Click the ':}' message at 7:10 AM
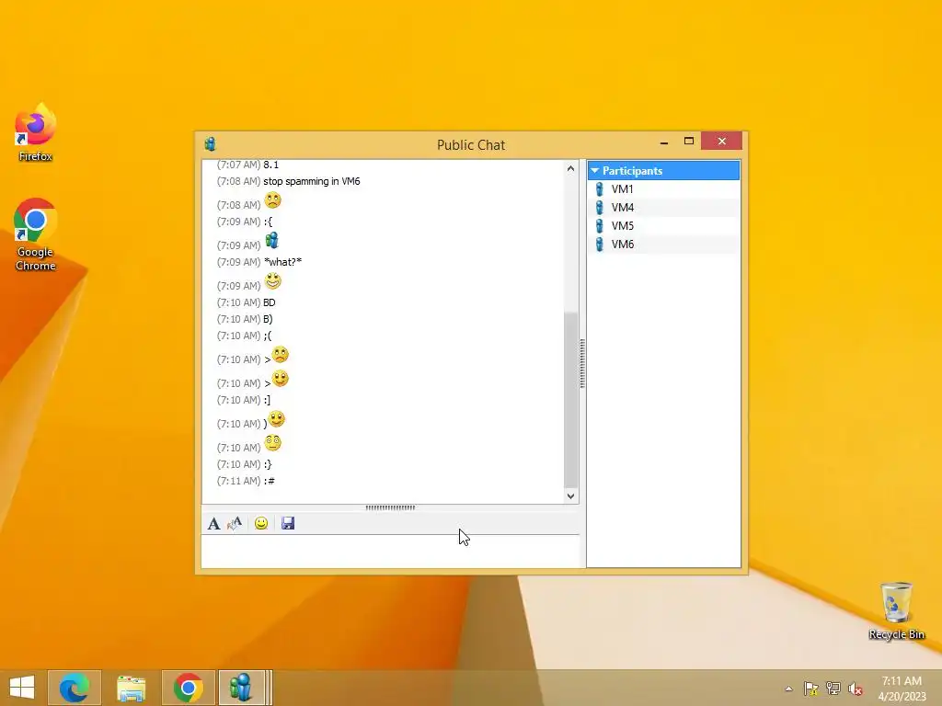Viewport: 942px width, 706px height. [x=268, y=464]
